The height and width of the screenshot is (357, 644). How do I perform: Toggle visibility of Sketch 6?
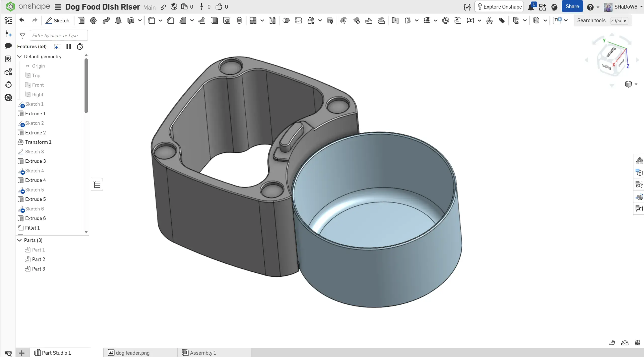tap(21, 209)
